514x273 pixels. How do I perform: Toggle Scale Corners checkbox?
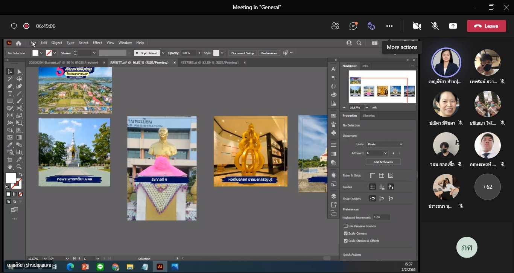(x=346, y=233)
